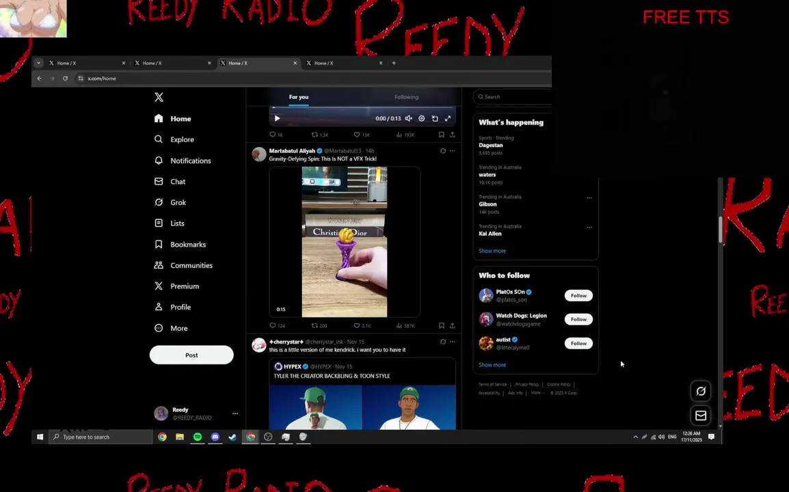Open the floating messages envelope button
789x492 pixels.
(700, 415)
